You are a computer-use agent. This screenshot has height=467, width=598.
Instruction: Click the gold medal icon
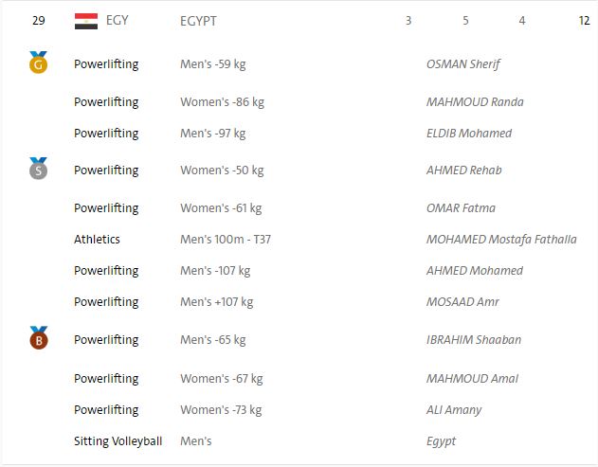[38, 63]
